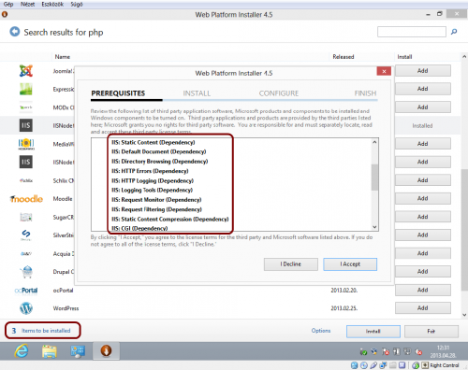Select the Expression Engine green icon
Screen dimensions: 468x370
click(26, 89)
